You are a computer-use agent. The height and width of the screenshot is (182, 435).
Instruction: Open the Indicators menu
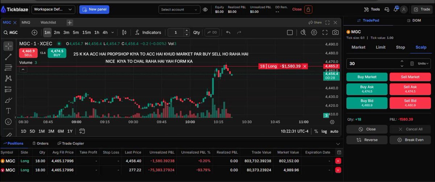(x=148, y=32)
